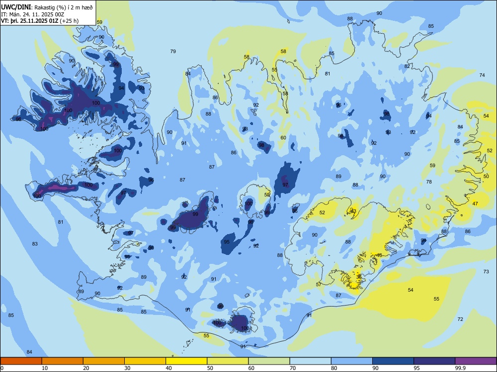Viewport: 497px width, 372px height.
Task: Click the 'VT: þri. 25.11.2025 01Z (+25 h)' line
Action: [40, 21]
